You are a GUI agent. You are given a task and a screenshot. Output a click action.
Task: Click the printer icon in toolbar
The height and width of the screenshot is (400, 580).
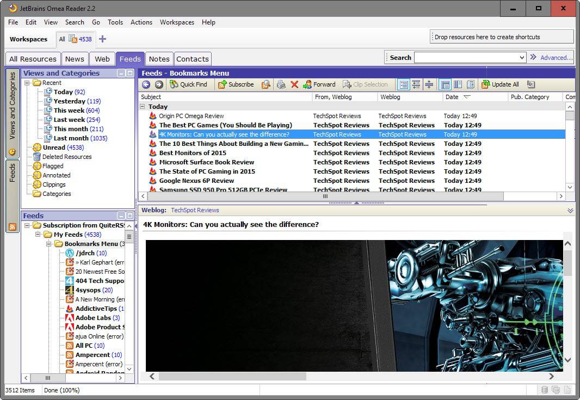pyautogui.click(x=281, y=85)
